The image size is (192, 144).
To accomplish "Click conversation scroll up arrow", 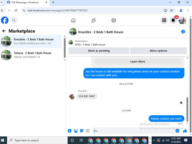I will tap(187, 58).
